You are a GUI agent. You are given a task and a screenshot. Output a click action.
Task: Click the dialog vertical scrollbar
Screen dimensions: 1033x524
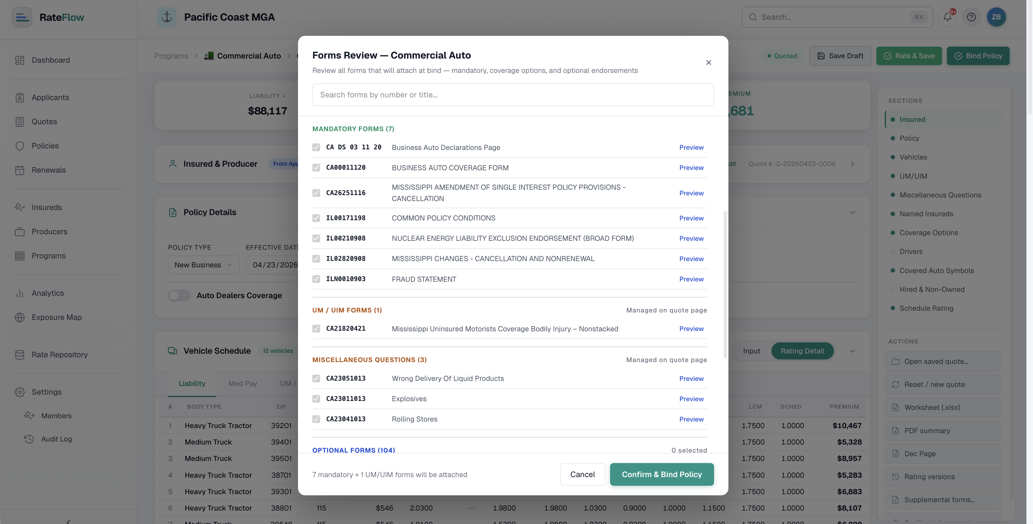coord(725,285)
